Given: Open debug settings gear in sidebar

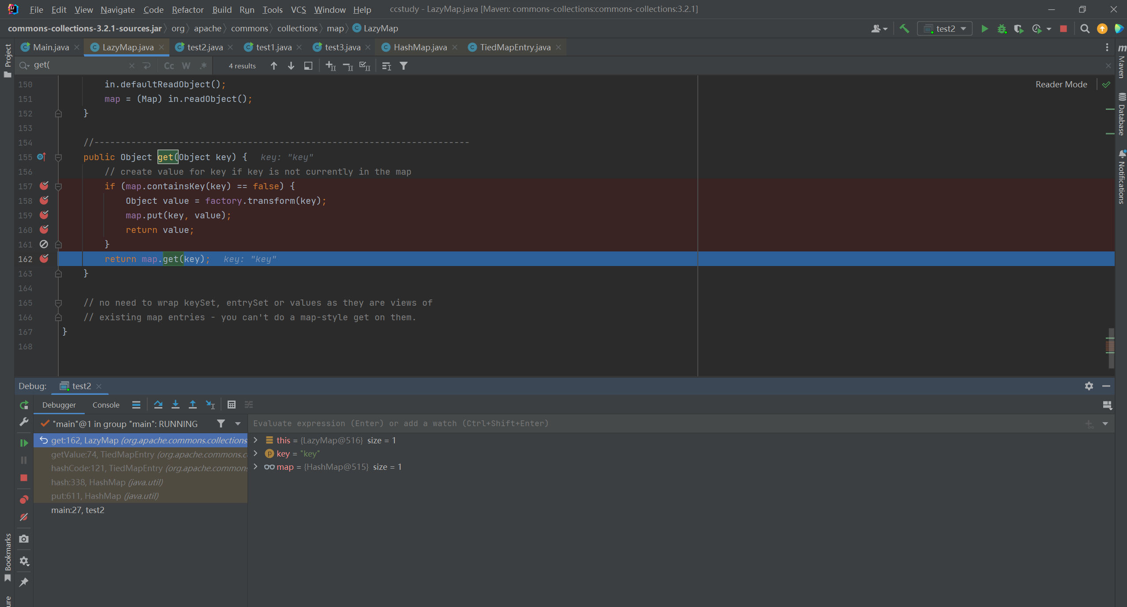Looking at the screenshot, I should 24,561.
